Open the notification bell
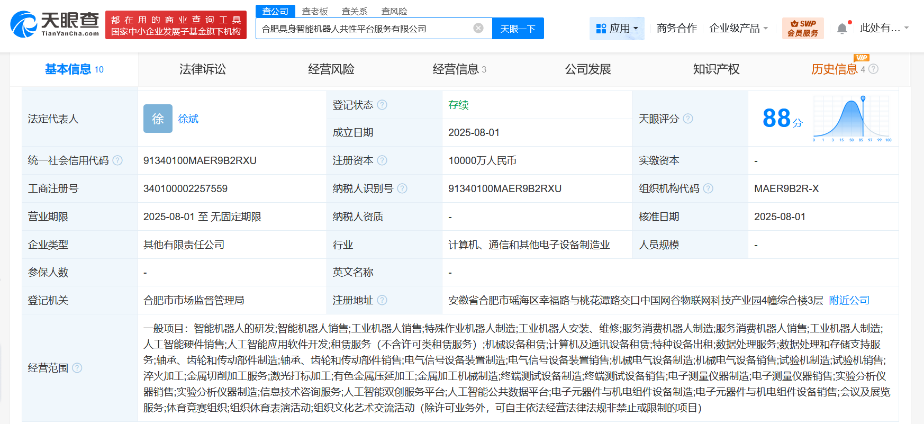Image resolution: width=924 pixels, height=424 pixels. point(842,29)
